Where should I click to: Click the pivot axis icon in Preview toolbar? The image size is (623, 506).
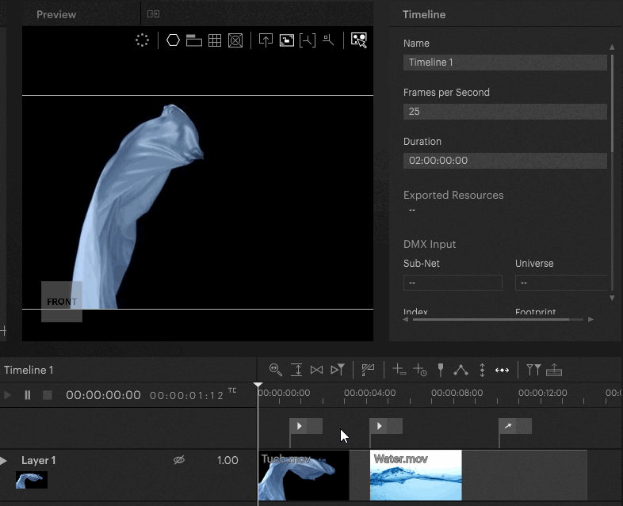[328, 40]
